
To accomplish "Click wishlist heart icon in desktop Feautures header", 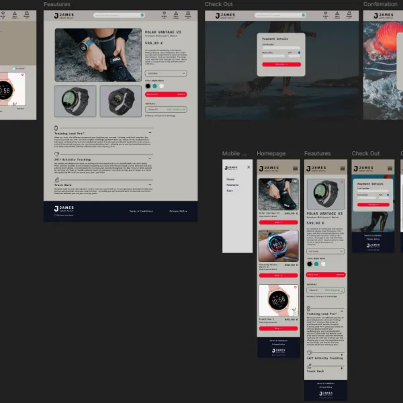I will tap(165, 13).
